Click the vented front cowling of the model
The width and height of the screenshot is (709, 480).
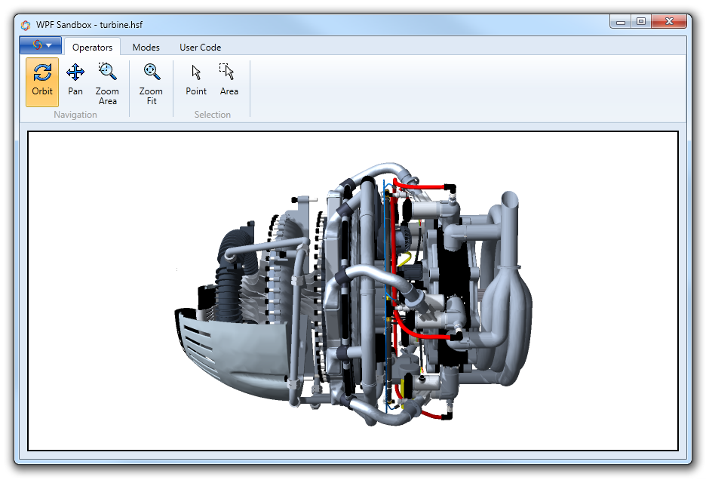226,355
